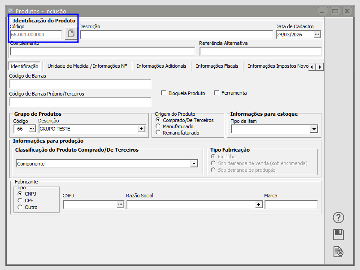Click the product Descrição text field
The image size is (360, 270).
[x=176, y=35]
